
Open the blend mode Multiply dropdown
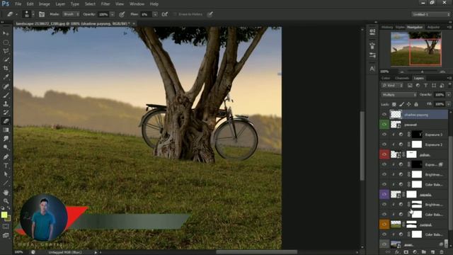click(x=398, y=94)
